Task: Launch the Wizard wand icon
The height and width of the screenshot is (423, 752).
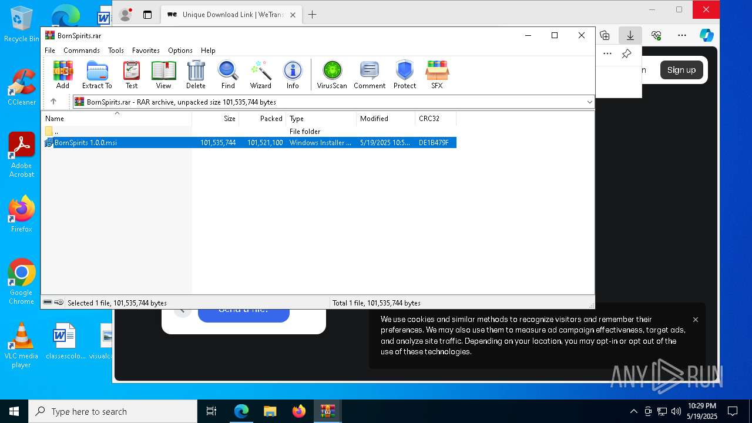Action: click(x=261, y=75)
